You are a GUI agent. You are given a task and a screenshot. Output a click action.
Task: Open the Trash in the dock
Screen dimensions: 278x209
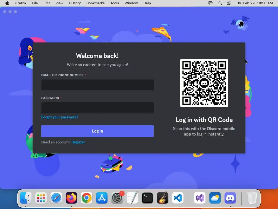[x=252, y=198]
